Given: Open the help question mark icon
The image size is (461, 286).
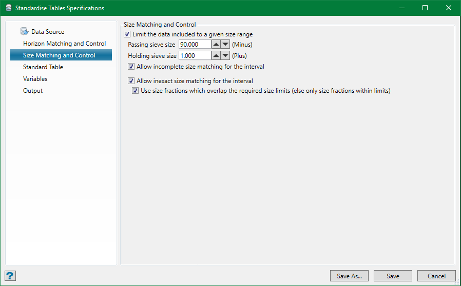Looking at the screenshot, I should tap(10, 276).
